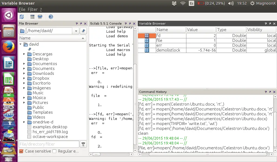The height and width of the screenshot is (162, 277).
Task: Select the Templates folder
Action: (x=42, y=112)
